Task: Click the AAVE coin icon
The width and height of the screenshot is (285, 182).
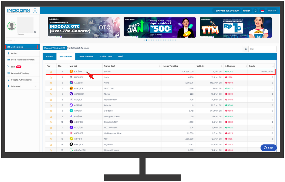Action: 71,83
